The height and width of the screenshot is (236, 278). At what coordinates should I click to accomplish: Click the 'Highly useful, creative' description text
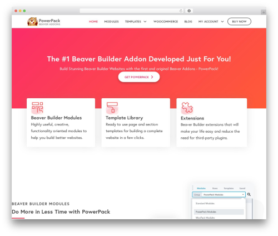[59, 131]
